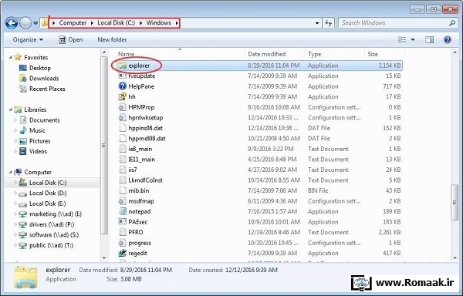Select the HPMProp configuration file icon
The width and height of the screenshot is (463, 296).
click(x=123, y=107)
